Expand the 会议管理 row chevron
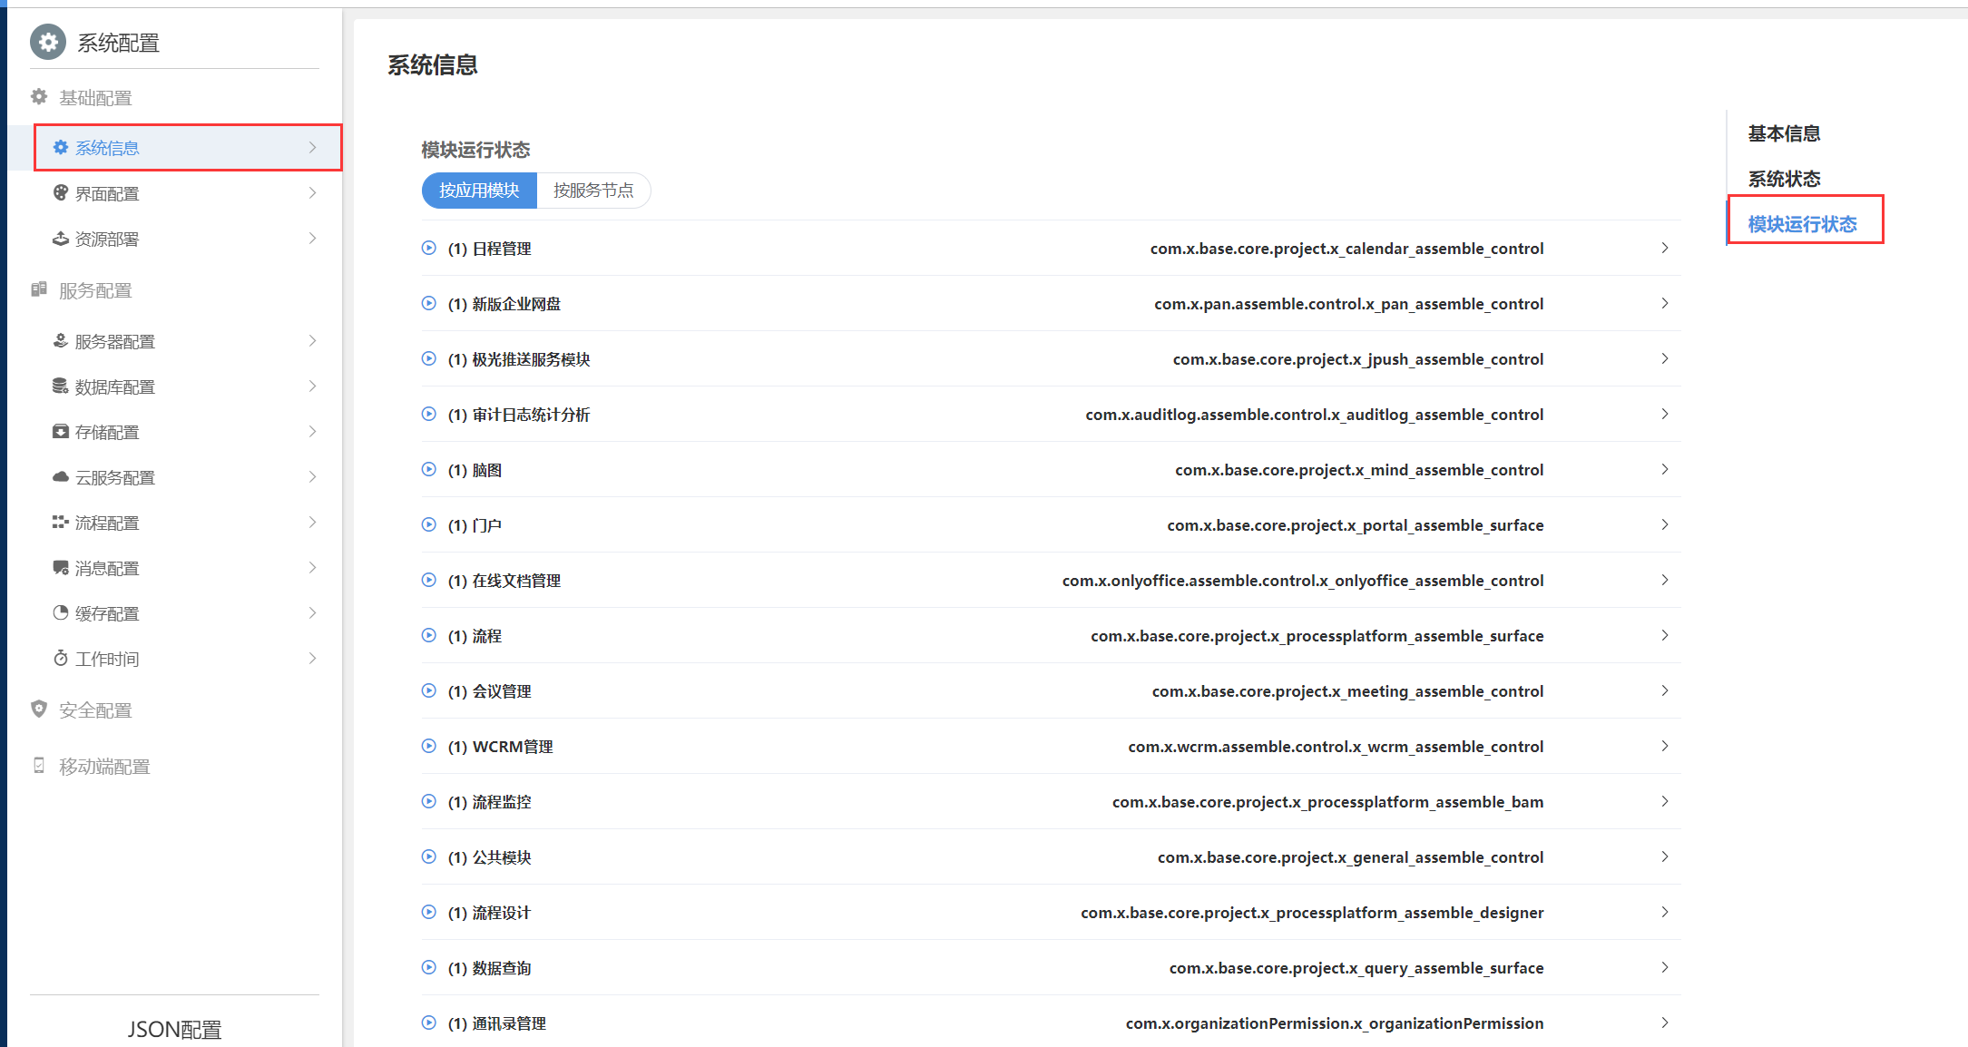 [1664, 691]
